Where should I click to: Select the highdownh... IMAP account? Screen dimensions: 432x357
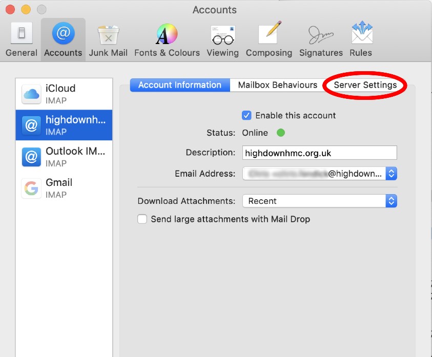point(64,125)
